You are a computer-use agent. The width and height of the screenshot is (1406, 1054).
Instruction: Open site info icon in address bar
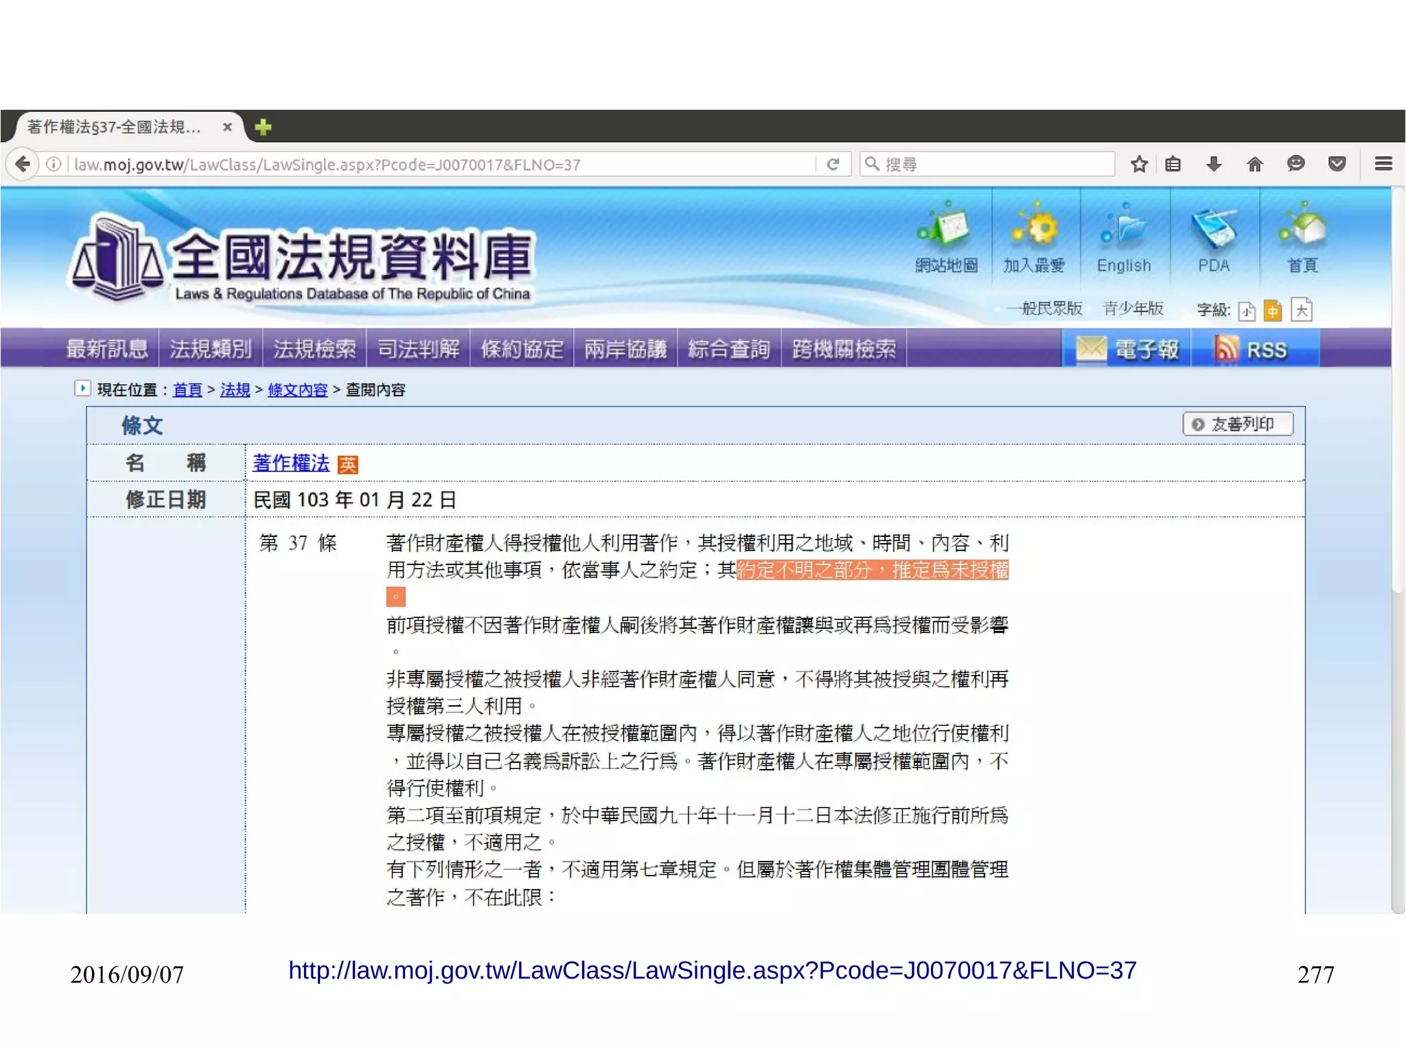point(54,164)
